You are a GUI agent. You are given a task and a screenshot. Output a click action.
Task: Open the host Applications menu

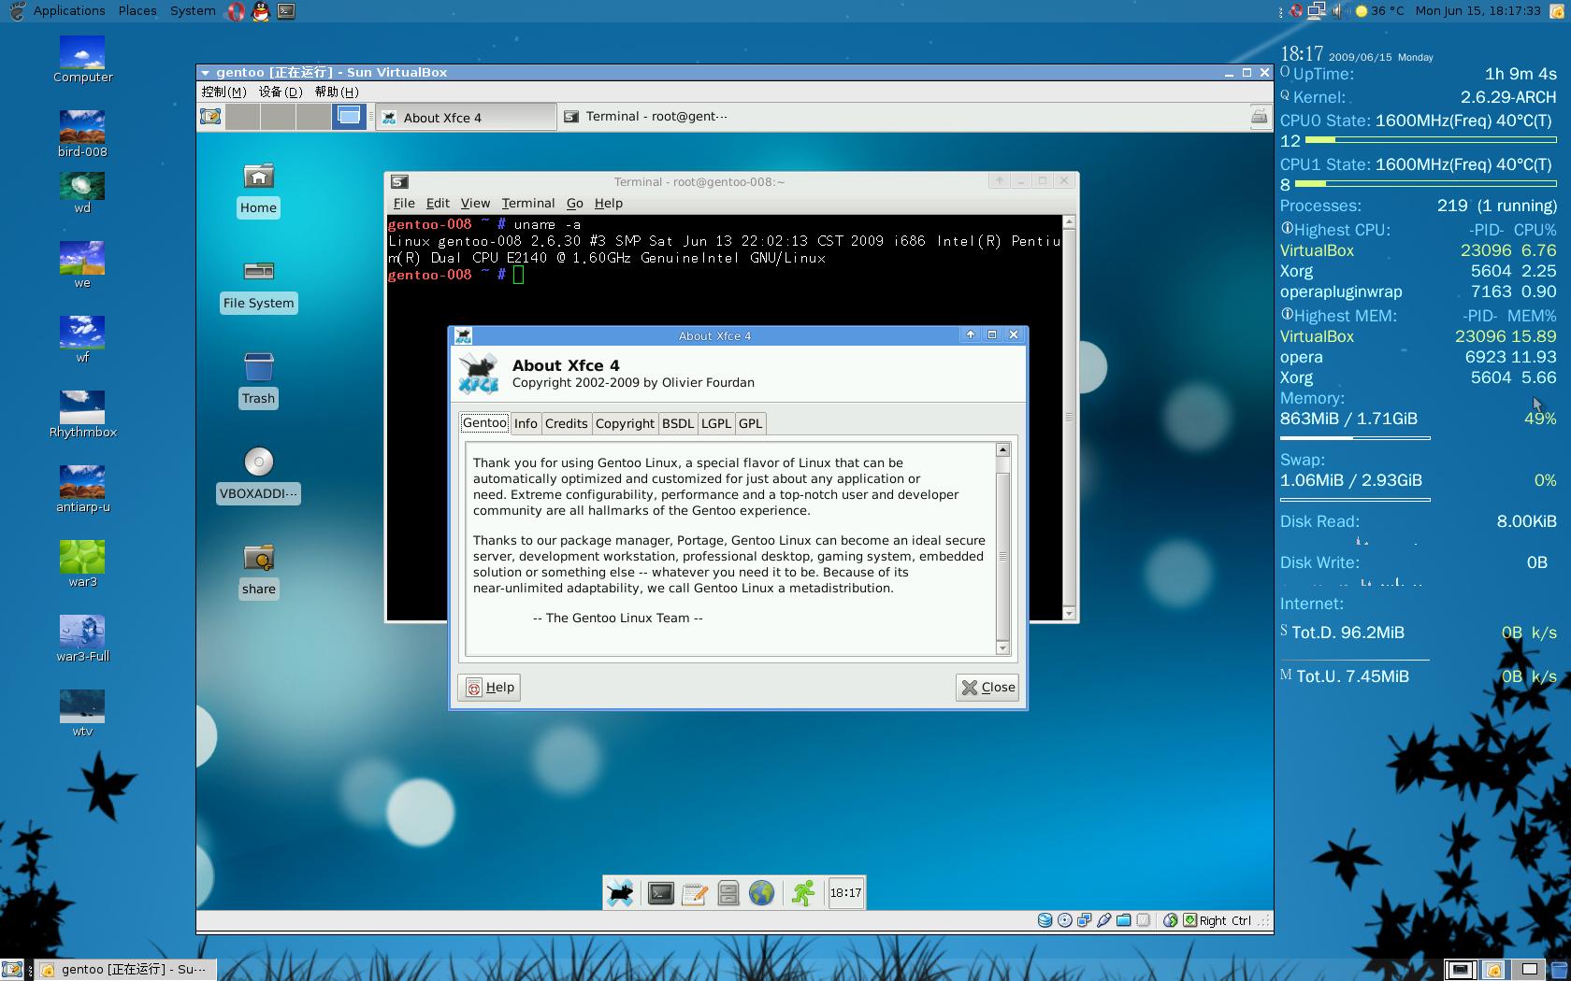click(69, 11)
